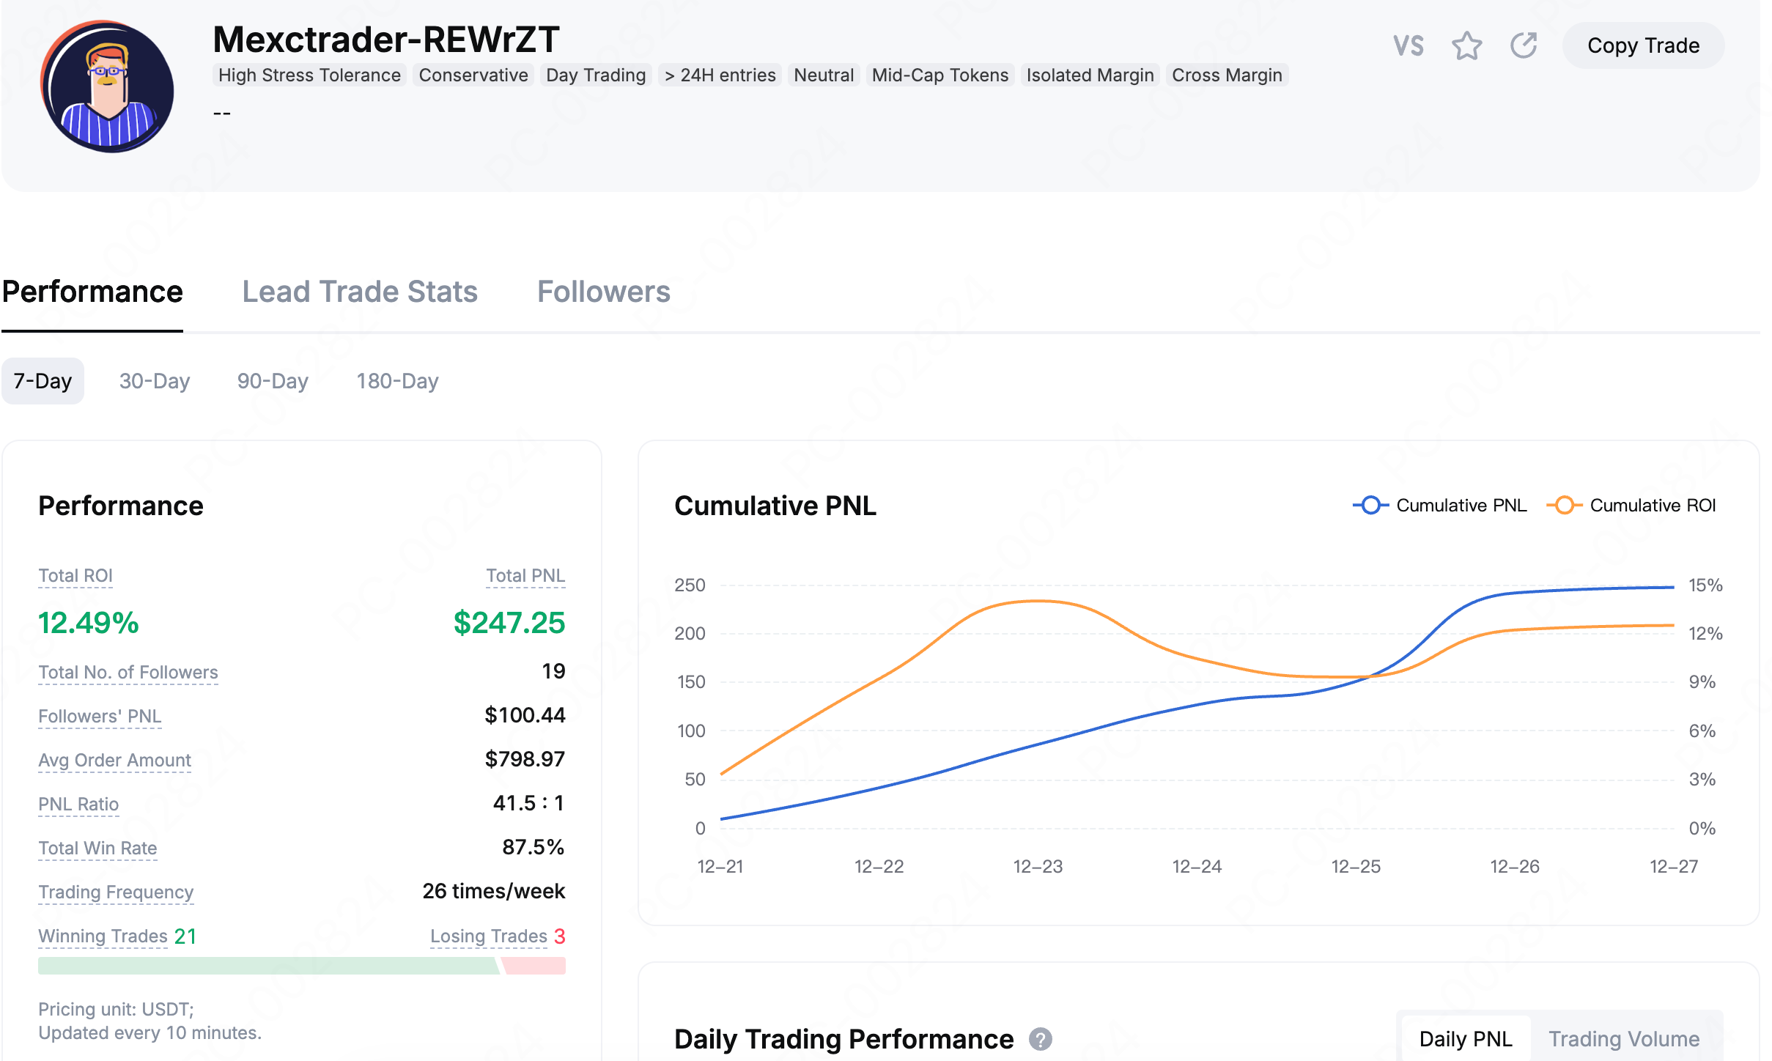This screenshot has height=1061, width=1772.
Task: Click the PNL Ratio label
Action: pyautogui.click(x=78, y=805)
